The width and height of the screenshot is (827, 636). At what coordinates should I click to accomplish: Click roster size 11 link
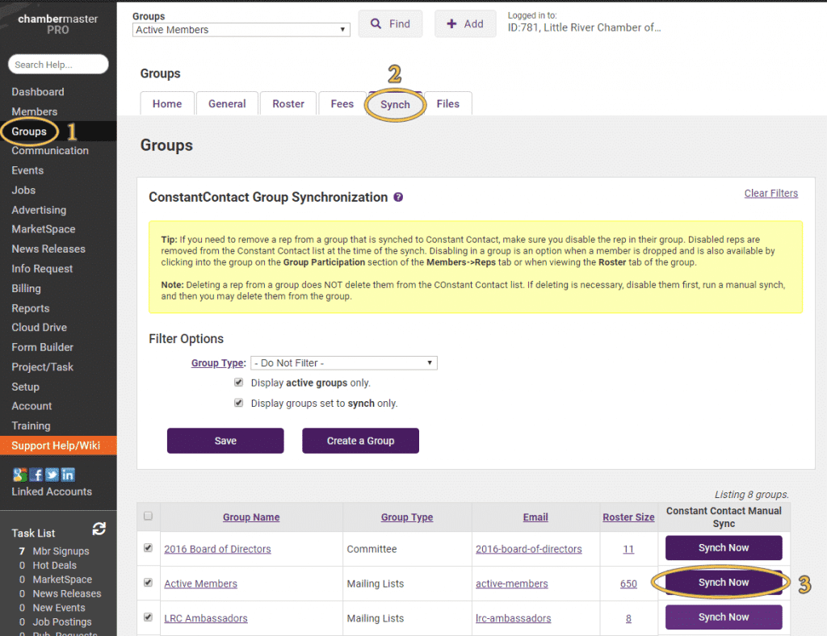(628, 549)
